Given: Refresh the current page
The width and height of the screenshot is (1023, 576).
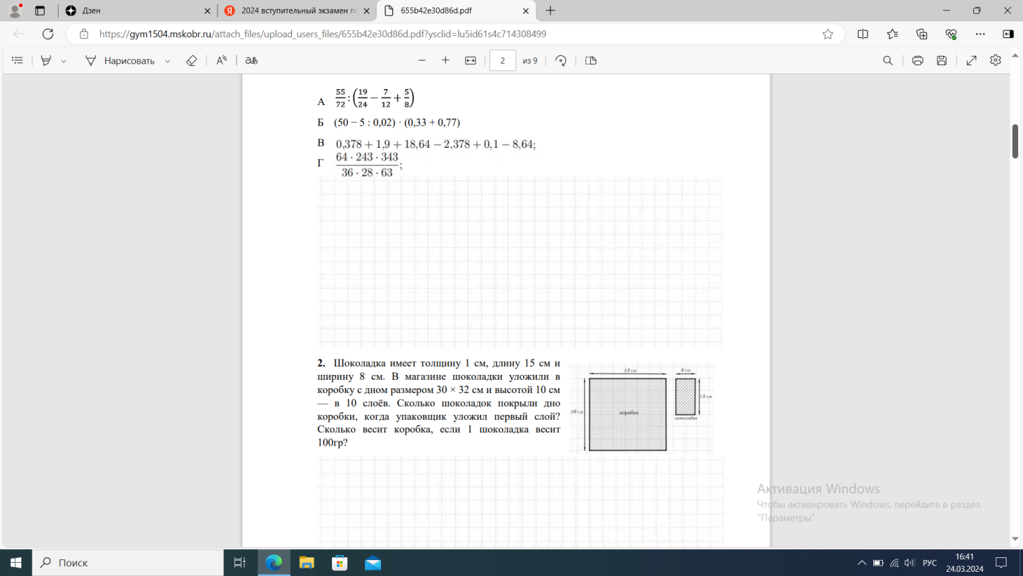Looking at the screenshot, I should tap(48, 34).
